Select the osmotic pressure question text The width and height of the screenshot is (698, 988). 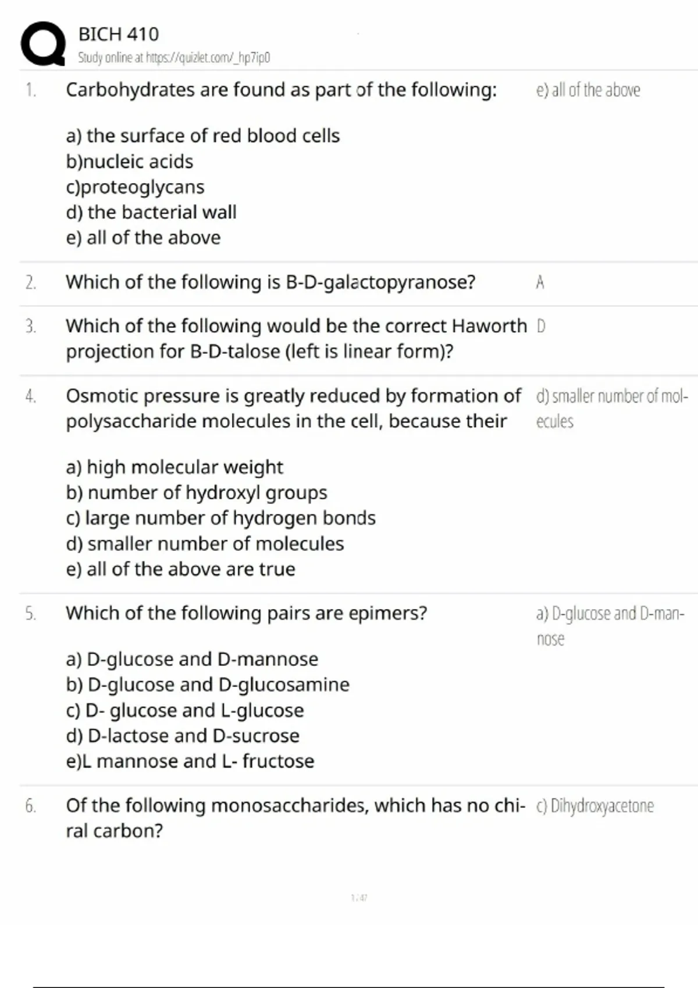point(293,408)
